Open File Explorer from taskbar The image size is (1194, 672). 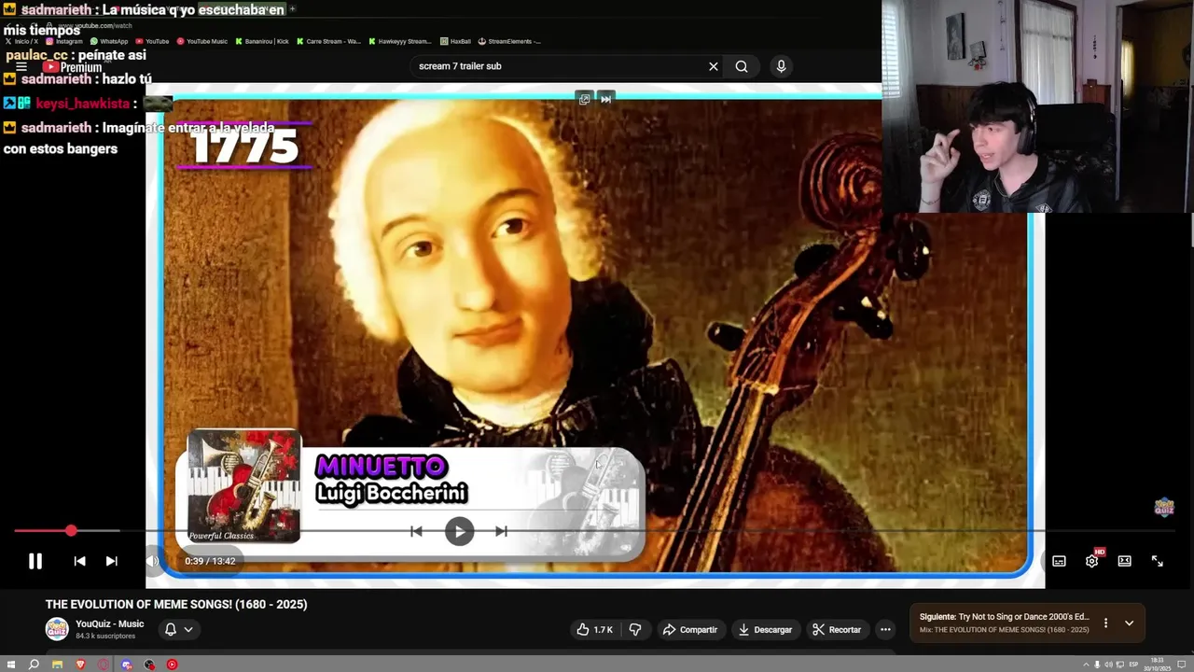pos(57,665)
